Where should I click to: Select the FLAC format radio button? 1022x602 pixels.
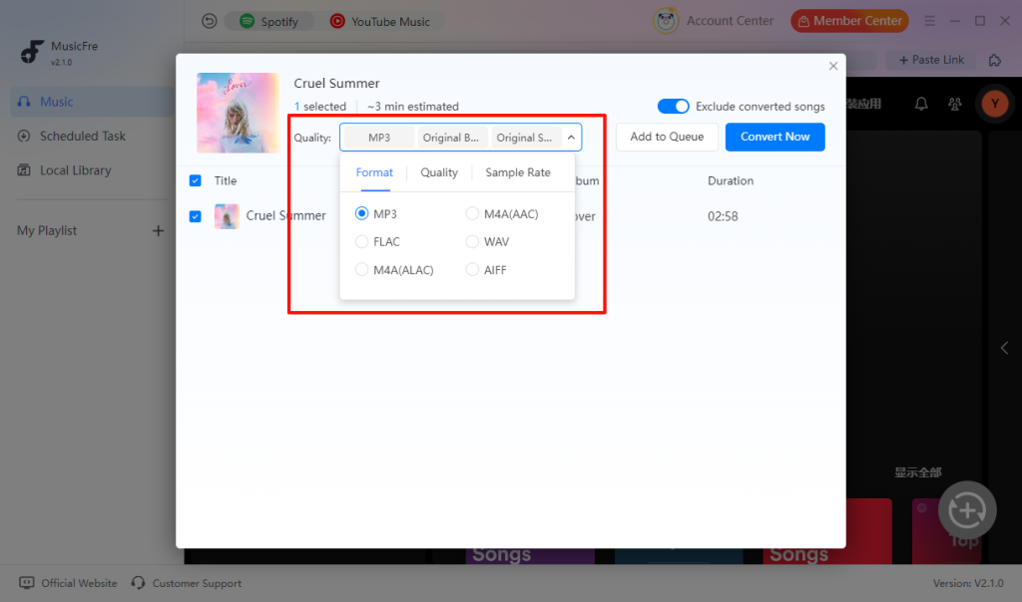pos(361,241)
